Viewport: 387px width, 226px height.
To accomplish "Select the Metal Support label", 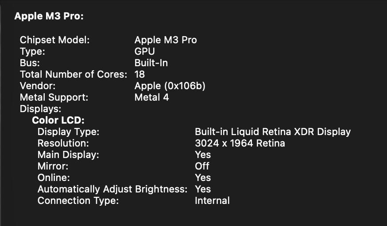I will 54,97.
